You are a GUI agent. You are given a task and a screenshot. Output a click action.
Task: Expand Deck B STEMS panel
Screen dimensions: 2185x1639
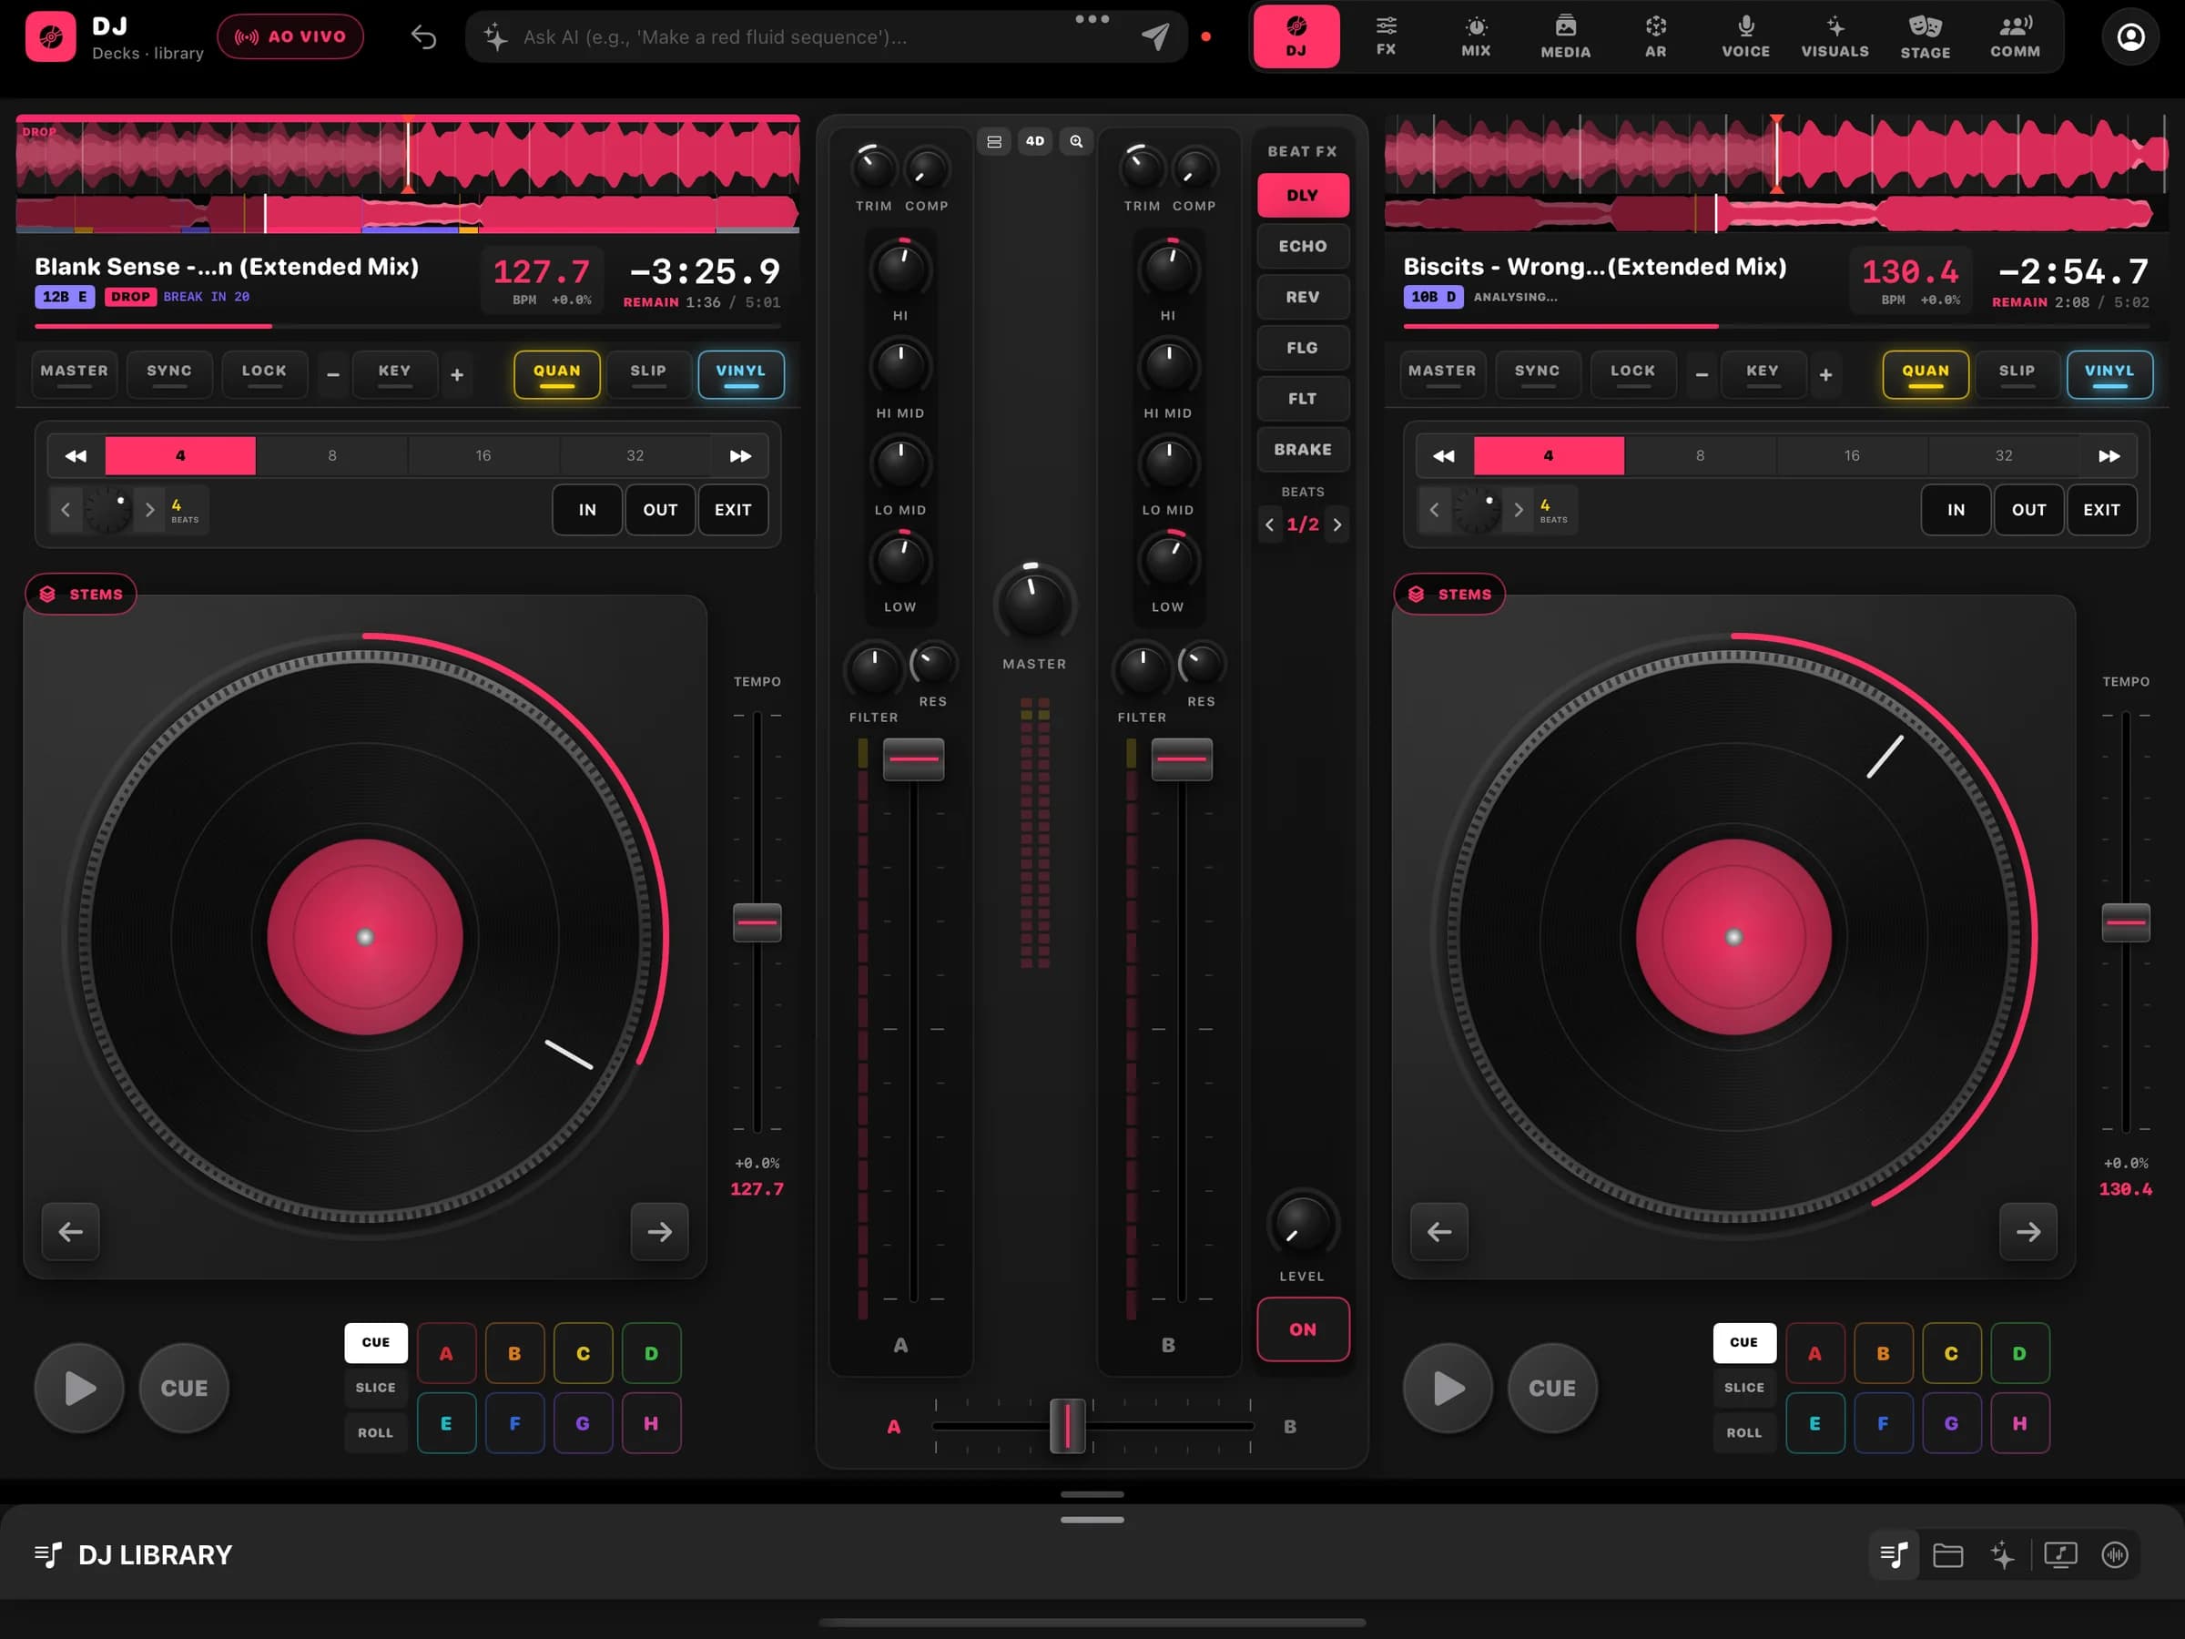pyautogui.click(x=1449, y=594)
